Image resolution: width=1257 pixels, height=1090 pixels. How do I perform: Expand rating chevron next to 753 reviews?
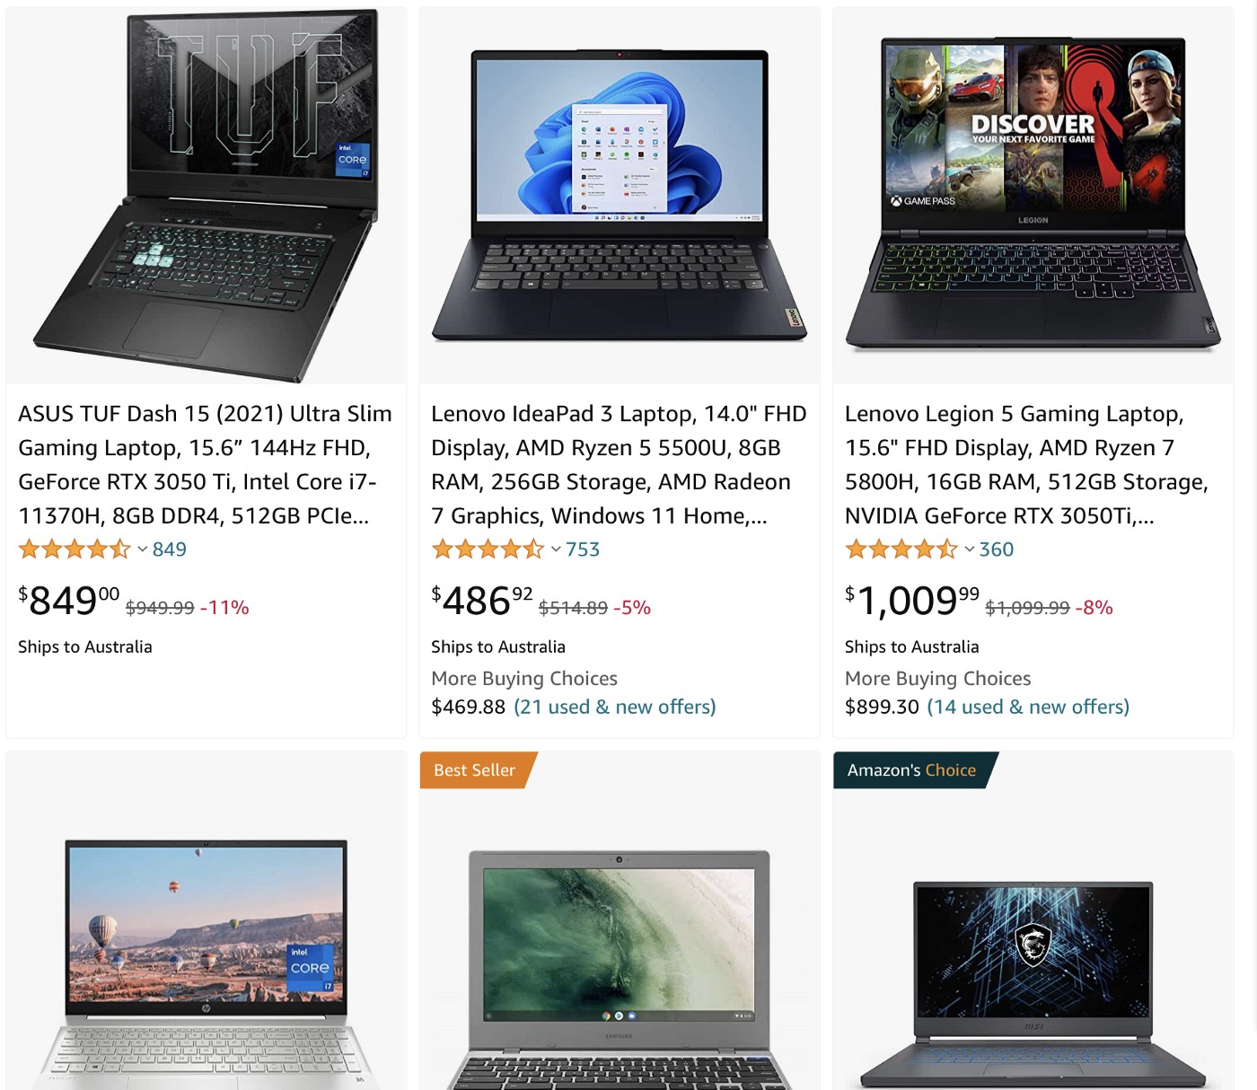[x=556, y=549]
